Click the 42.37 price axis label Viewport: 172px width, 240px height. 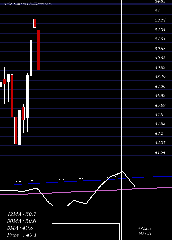[160, 143]
